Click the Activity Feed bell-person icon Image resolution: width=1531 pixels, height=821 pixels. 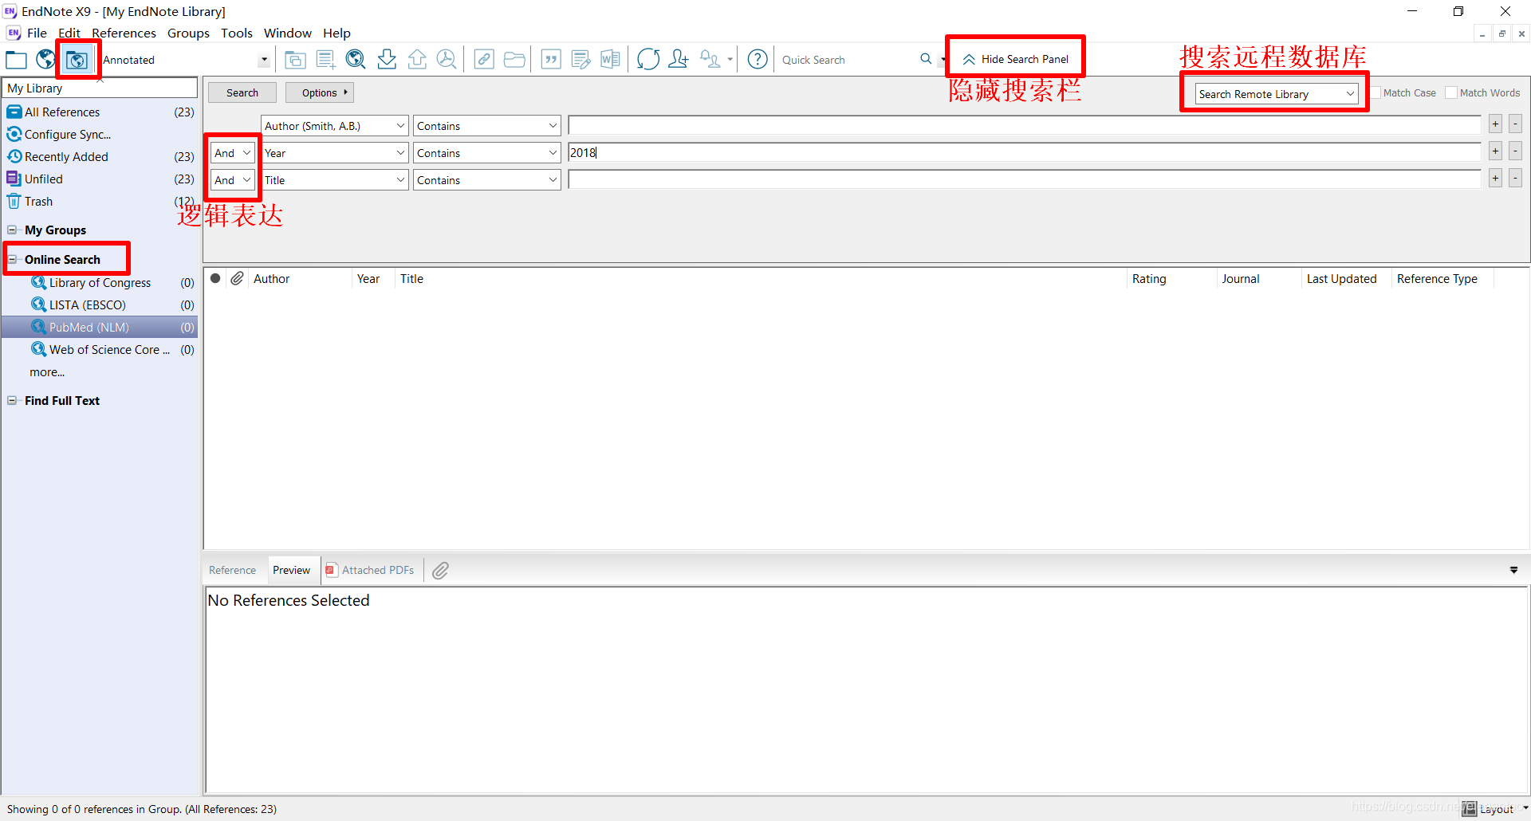710,60
